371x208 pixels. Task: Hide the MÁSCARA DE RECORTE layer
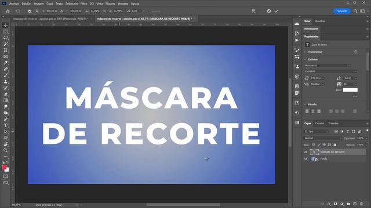coord(305,152)
